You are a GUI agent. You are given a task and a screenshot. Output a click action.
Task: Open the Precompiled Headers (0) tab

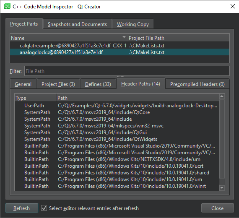[x=197, y=84]
